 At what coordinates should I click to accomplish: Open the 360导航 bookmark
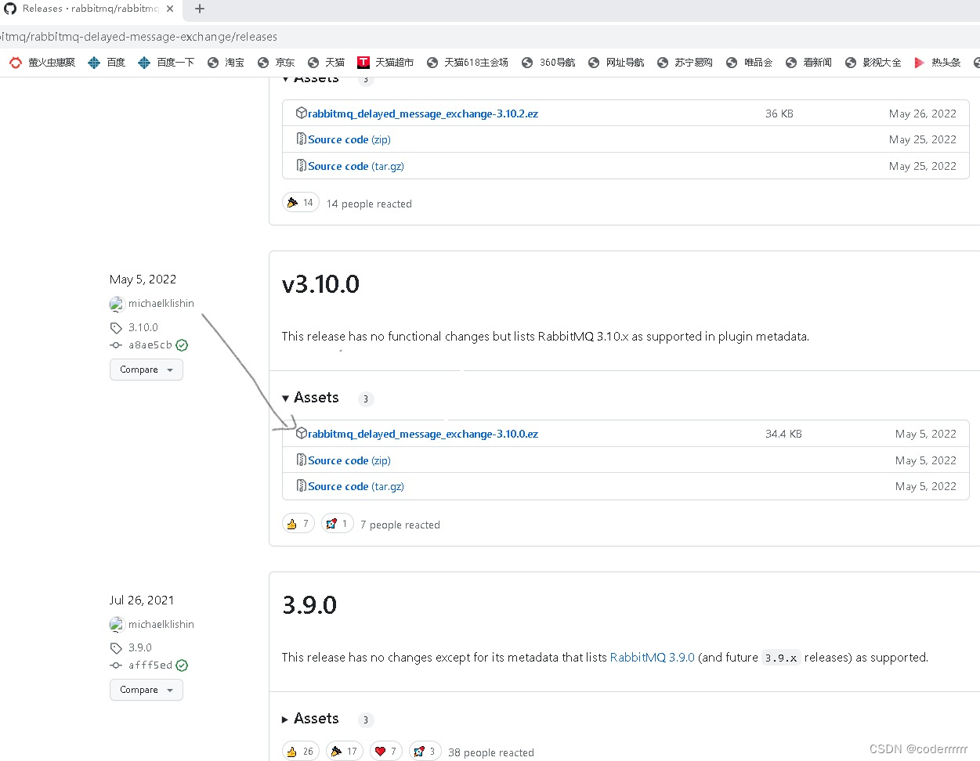click(x=548, y=63)
